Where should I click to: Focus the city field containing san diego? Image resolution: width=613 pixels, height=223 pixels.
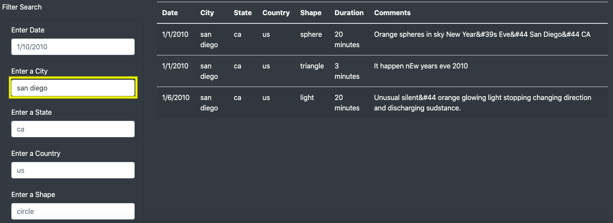[x=73, y=88]
